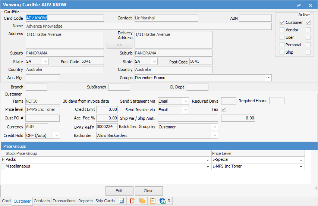Screen dimensions: 318x206
Task: Open the Send Statement via dropdown
Action: pos(186,101)
